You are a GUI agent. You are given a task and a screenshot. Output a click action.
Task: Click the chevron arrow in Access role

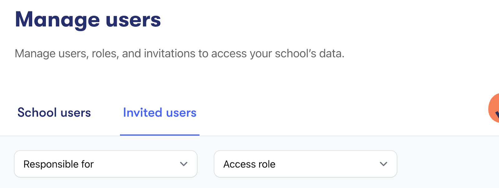click(383, 164)
